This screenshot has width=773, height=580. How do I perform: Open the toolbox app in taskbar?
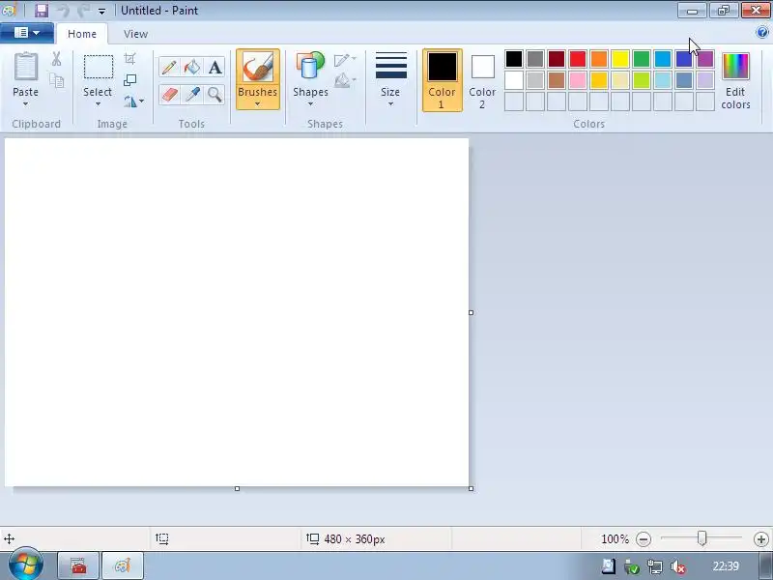tap(78, 565)
